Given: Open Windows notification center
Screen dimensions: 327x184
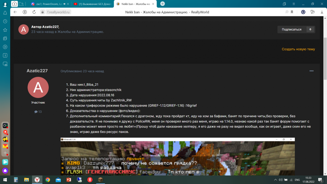Looking at the screenshot, I should (320, 180).
